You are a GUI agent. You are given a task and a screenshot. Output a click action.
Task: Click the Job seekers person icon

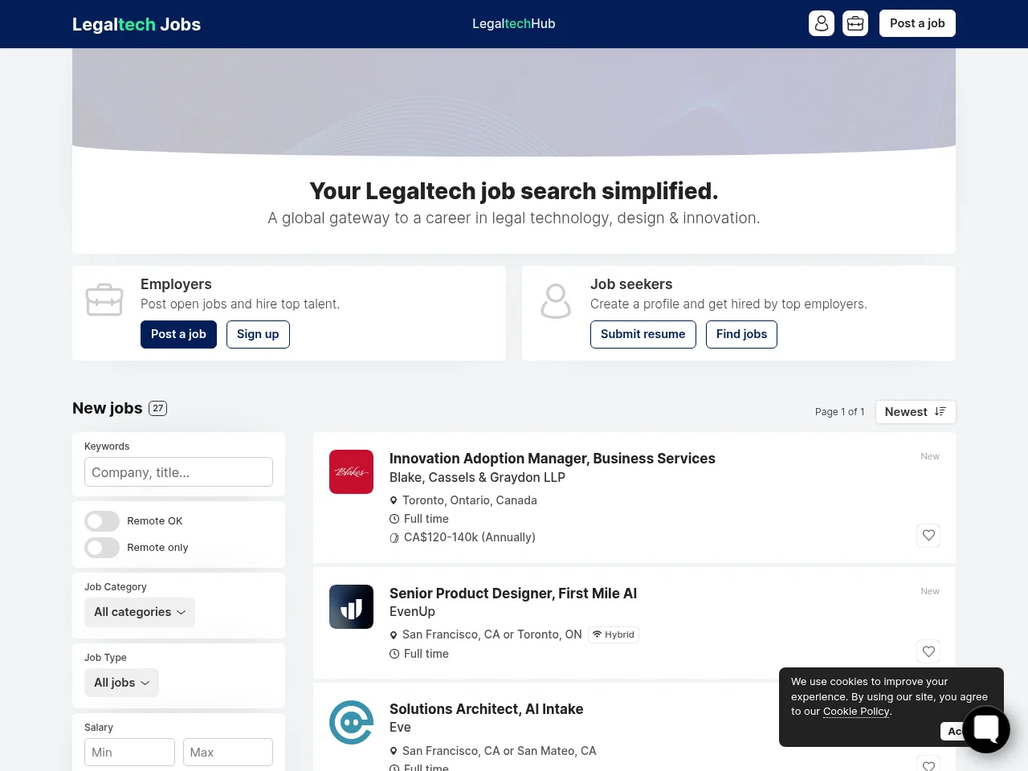(x=556, y=301)
